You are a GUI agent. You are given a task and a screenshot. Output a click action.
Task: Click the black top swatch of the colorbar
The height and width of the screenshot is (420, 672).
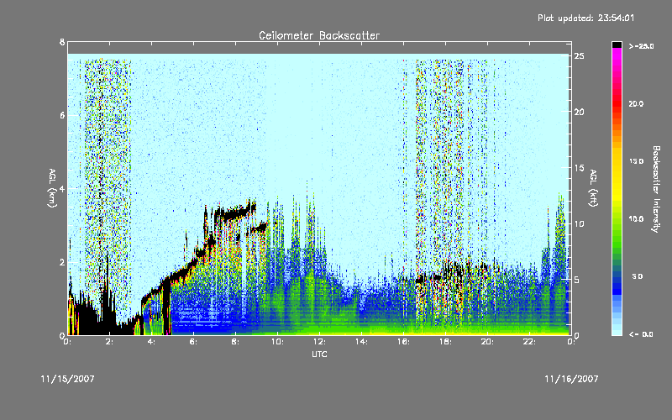click(617, 45)
